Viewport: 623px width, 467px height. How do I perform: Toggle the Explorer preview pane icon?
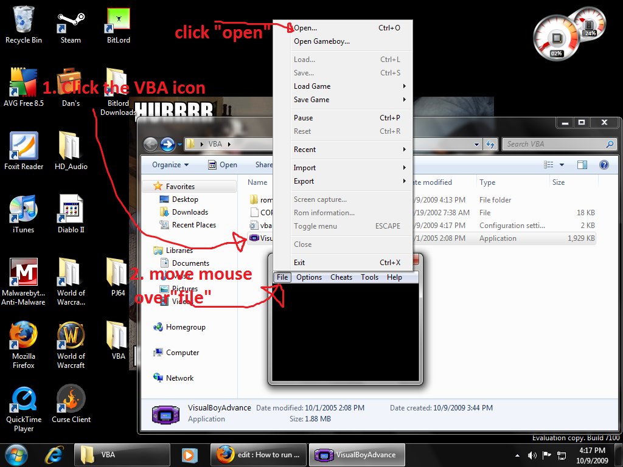[582, 164]
